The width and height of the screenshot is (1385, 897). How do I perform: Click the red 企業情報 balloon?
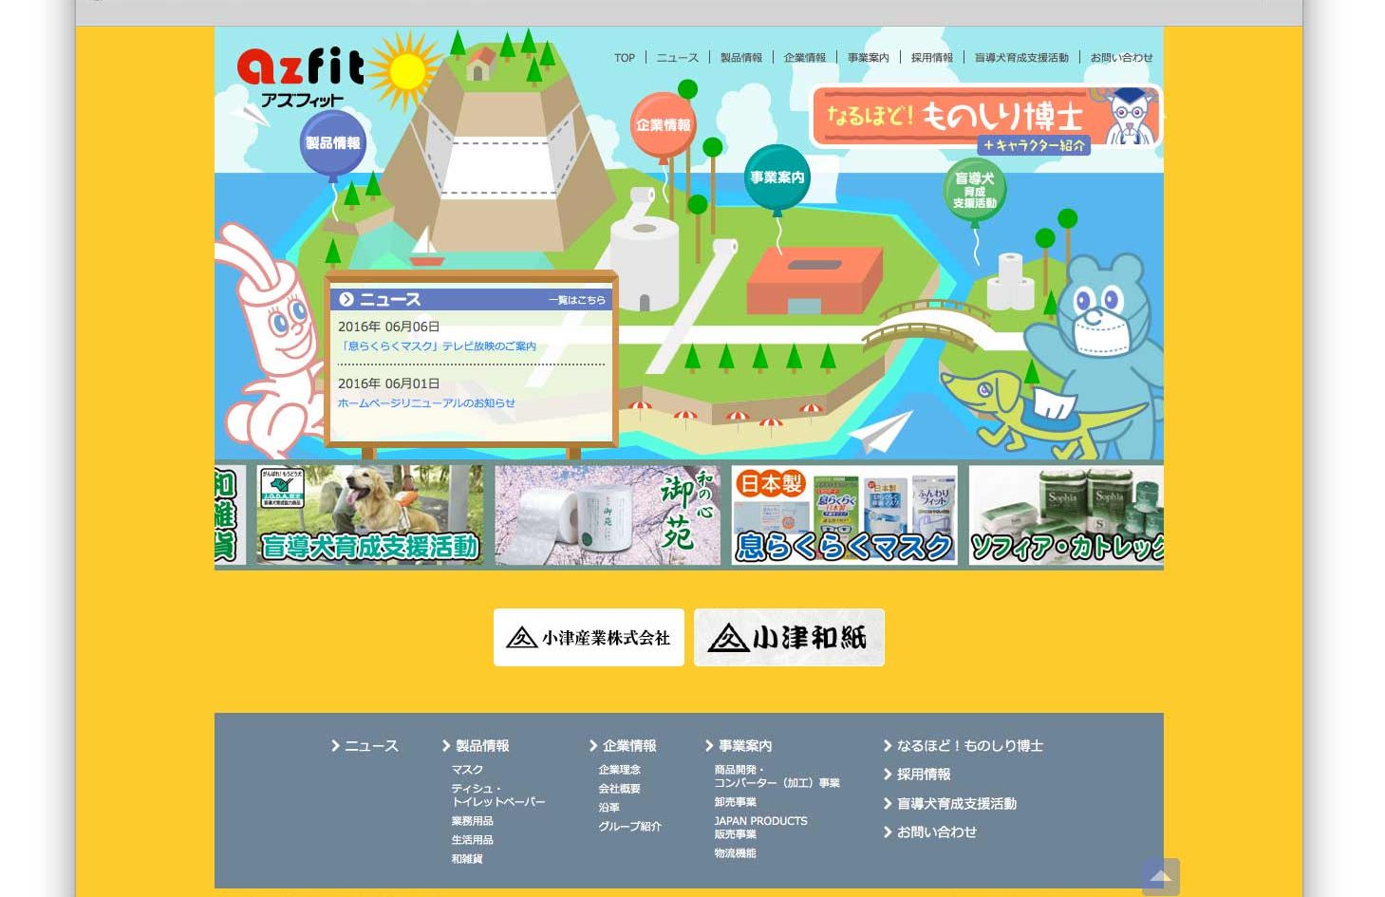click(664, 125)
